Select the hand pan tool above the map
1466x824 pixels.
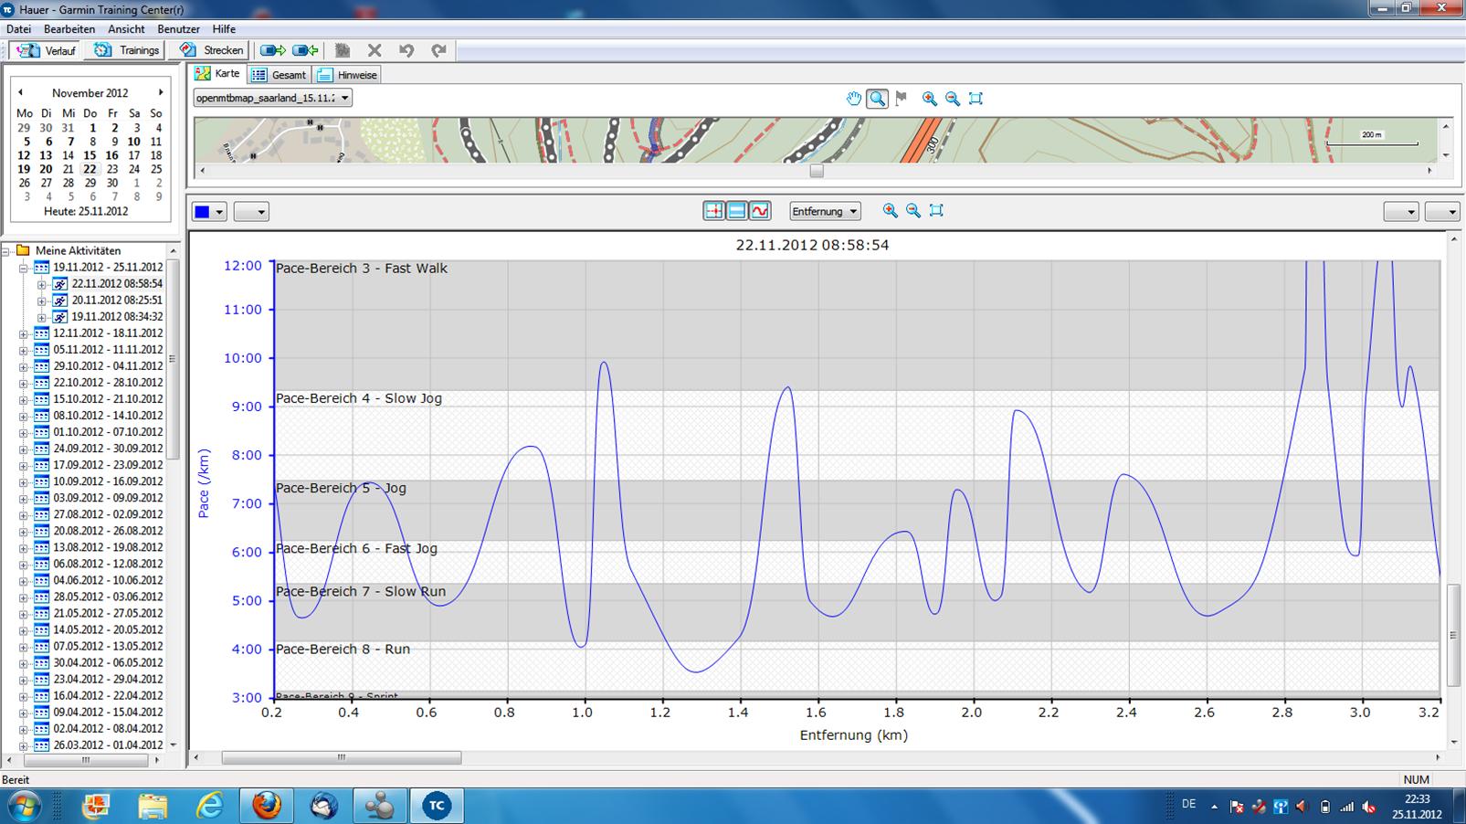tap(853, 99)
